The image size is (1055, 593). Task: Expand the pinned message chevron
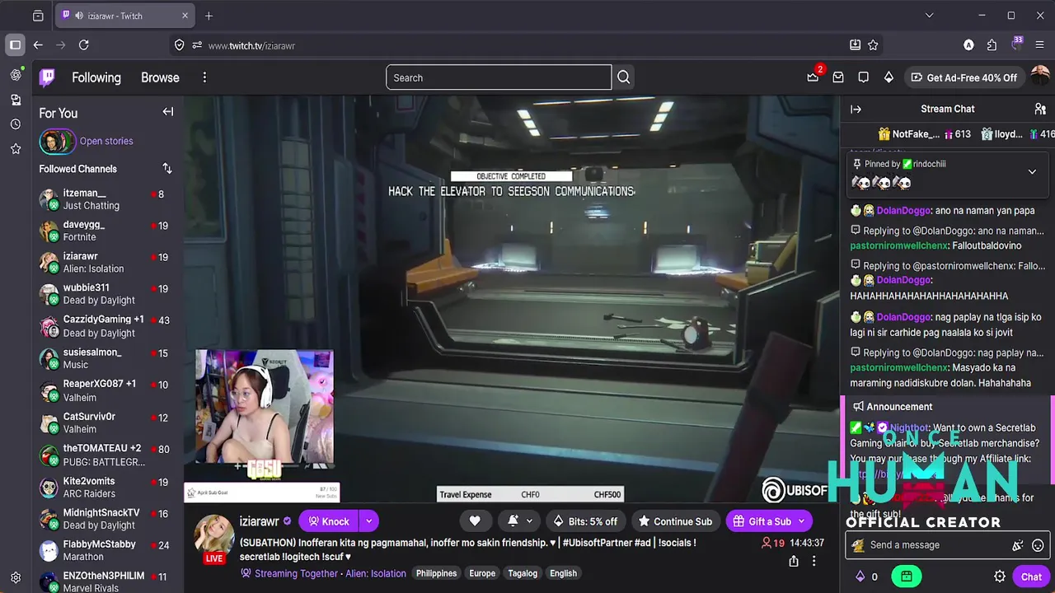point(1032,172)
